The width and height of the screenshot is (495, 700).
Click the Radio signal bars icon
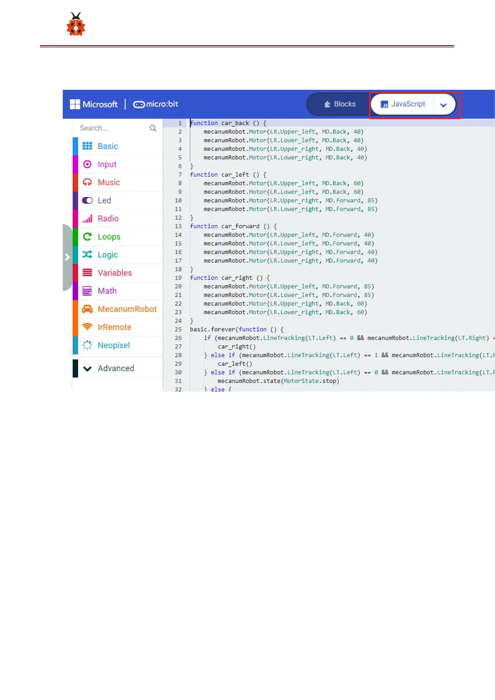[x=87, y=219]
